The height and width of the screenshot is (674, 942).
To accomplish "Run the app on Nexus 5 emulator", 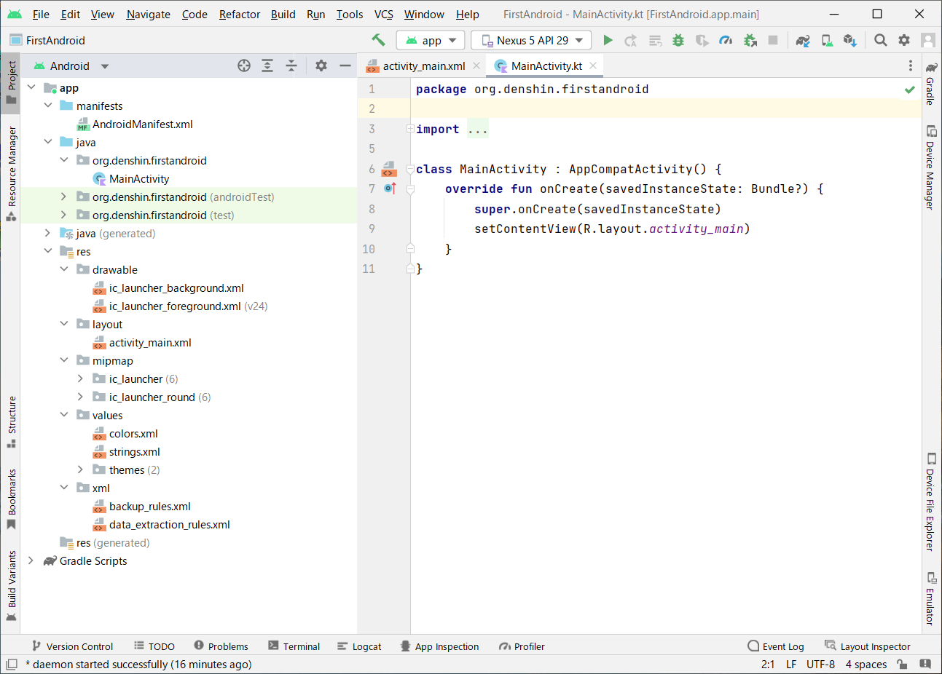I will point(608,40).
